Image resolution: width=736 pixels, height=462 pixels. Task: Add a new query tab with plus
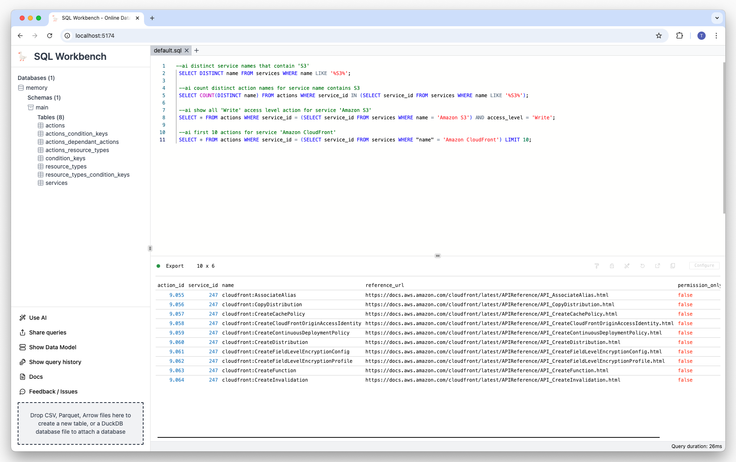197,50
